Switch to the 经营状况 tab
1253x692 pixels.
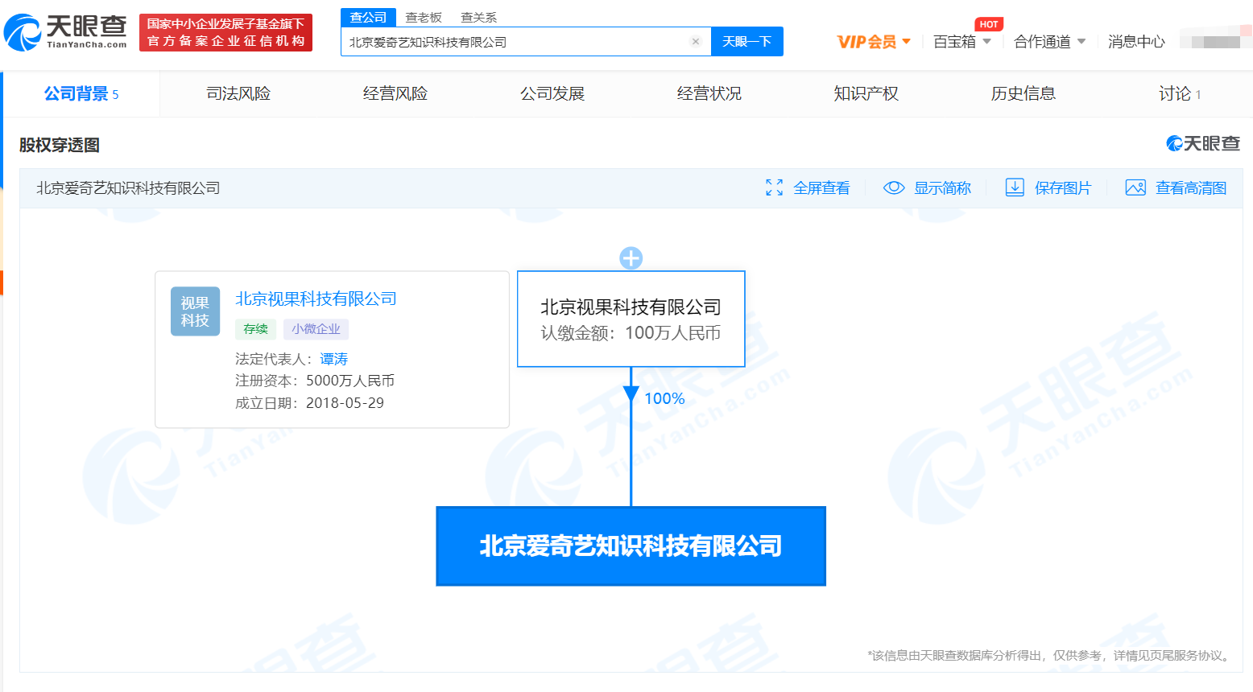click(x=709, y=94)
